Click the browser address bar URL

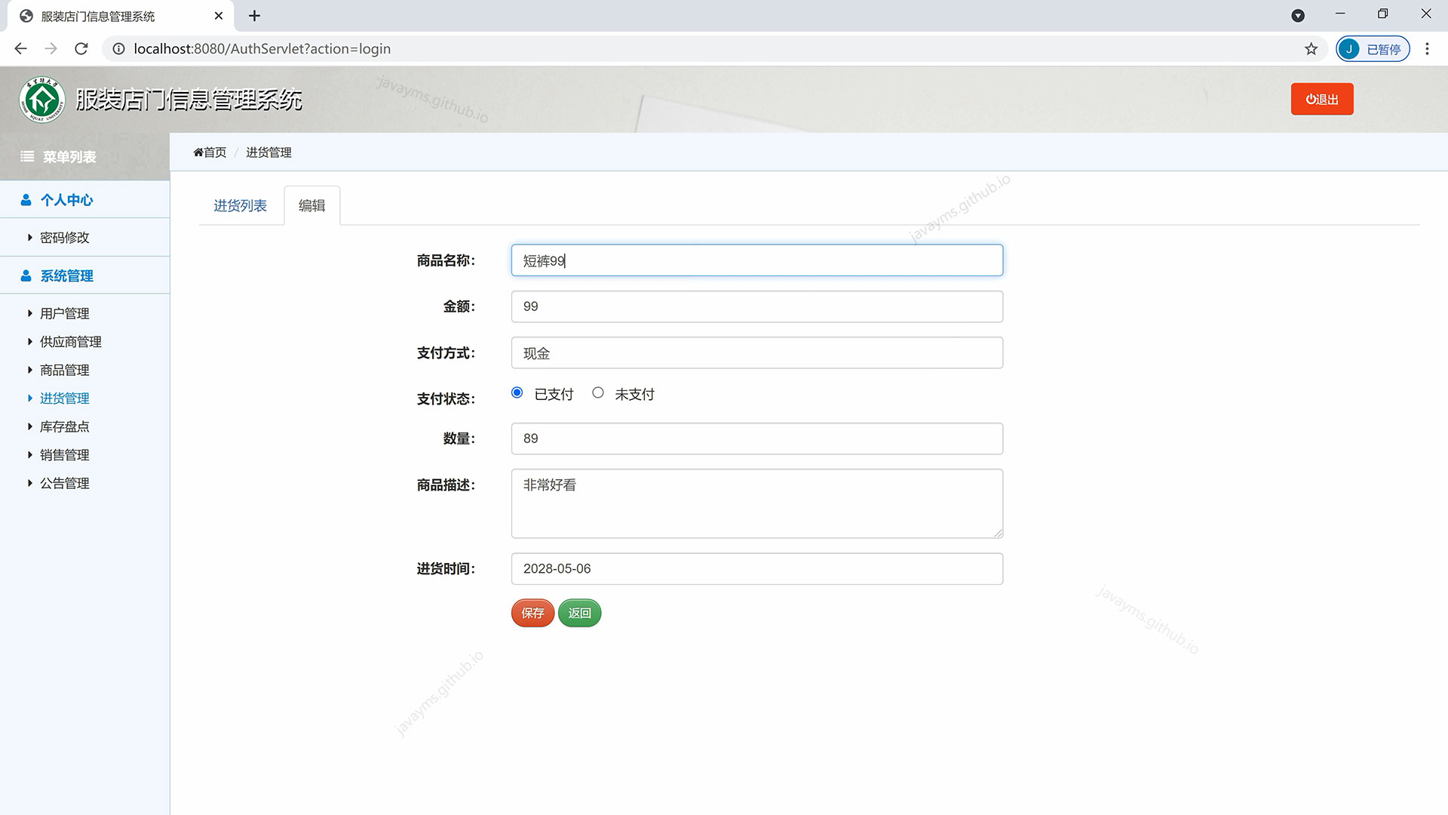[x=262, y=49]
